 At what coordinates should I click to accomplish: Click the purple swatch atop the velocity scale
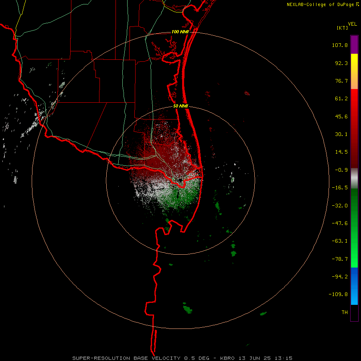pyautogui.click(x=354, y=45)
